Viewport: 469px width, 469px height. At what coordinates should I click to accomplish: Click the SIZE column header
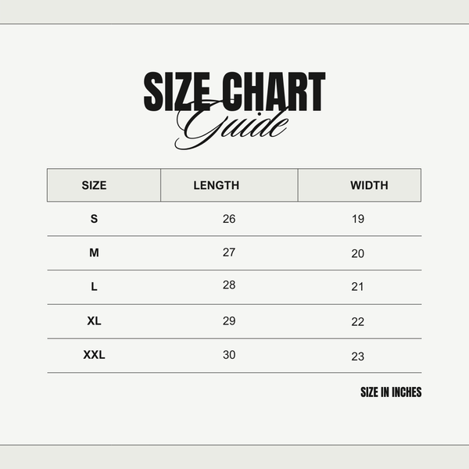coord(94,185)
